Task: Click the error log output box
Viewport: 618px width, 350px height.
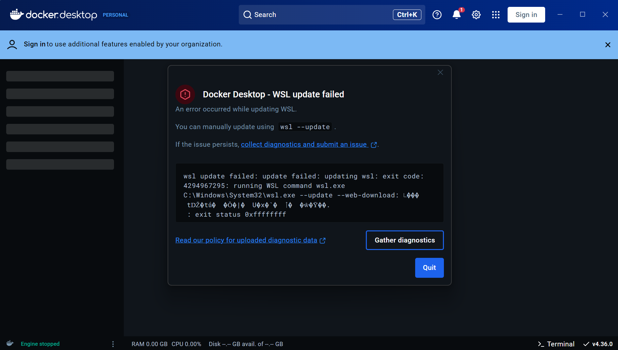Action: (309, 193)
